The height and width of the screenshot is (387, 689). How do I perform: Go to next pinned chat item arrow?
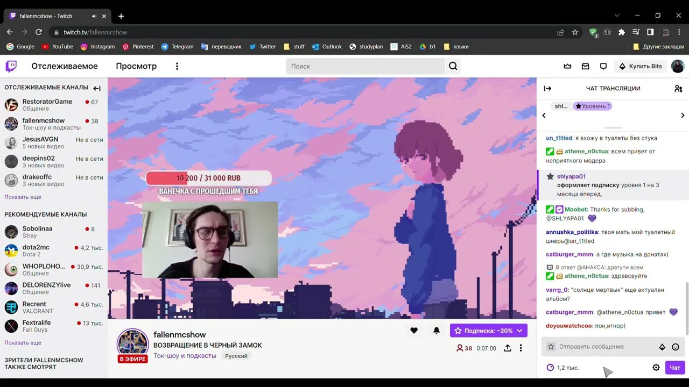[x=683, y=116]
